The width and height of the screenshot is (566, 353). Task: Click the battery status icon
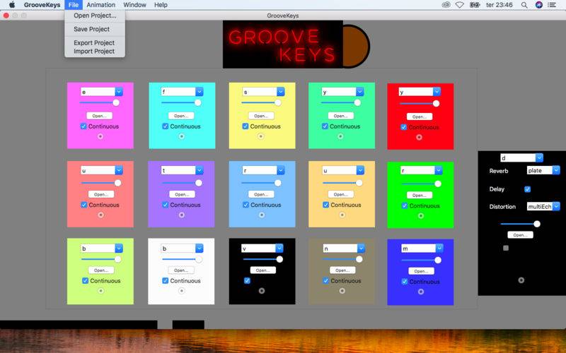[475, 5]
